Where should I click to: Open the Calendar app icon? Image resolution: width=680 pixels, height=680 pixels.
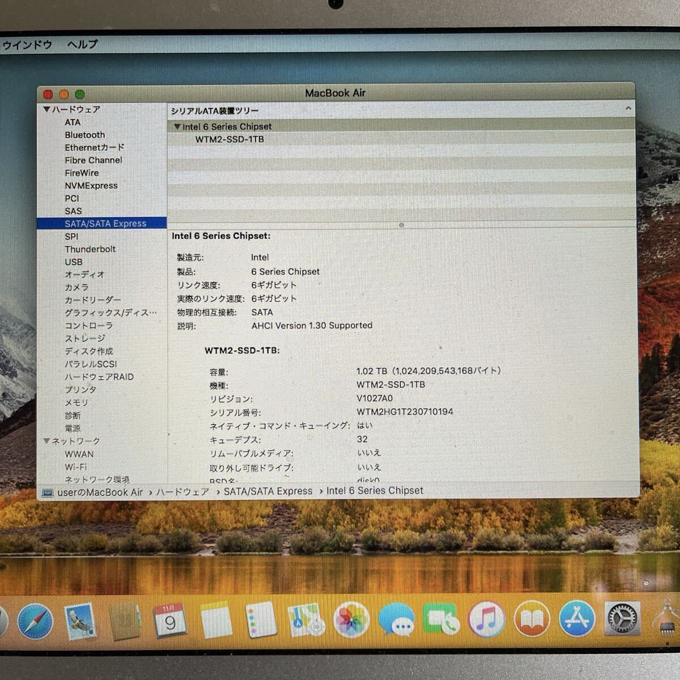point(169,621)
